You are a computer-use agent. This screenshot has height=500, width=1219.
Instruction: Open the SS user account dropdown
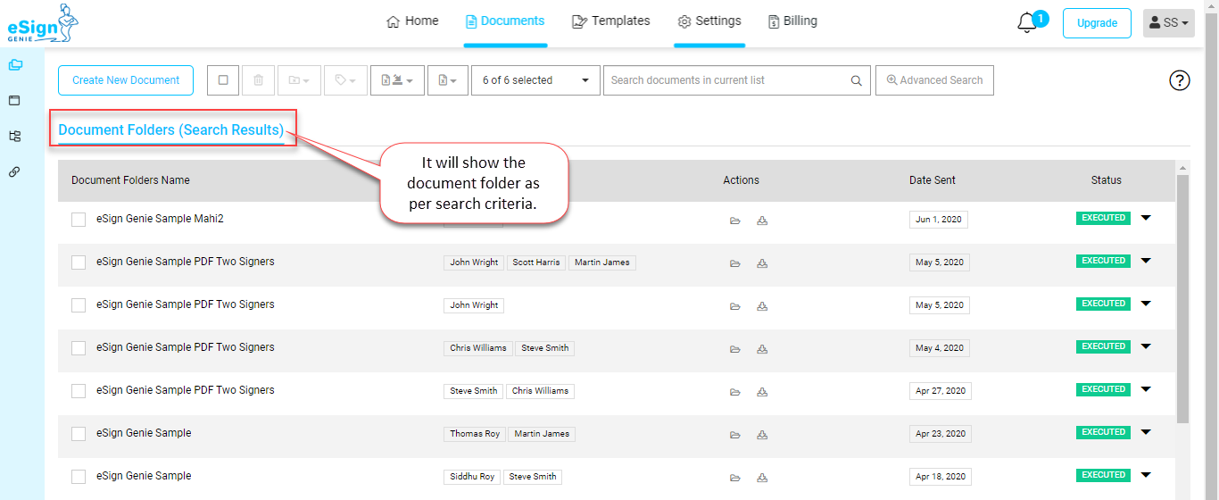click(1169, 23)
